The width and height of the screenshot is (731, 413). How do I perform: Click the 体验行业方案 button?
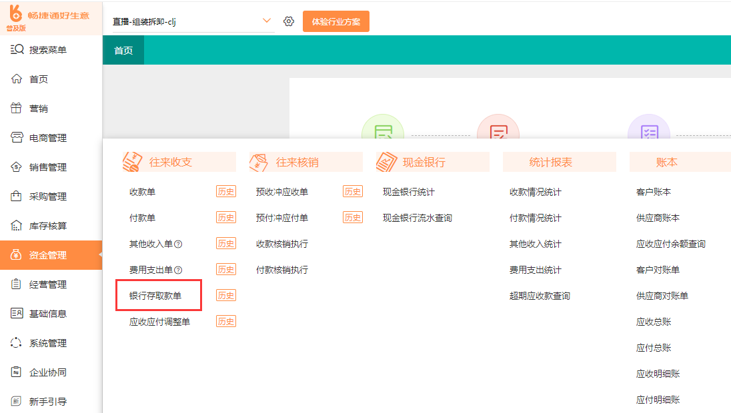[x=335, y=21]
